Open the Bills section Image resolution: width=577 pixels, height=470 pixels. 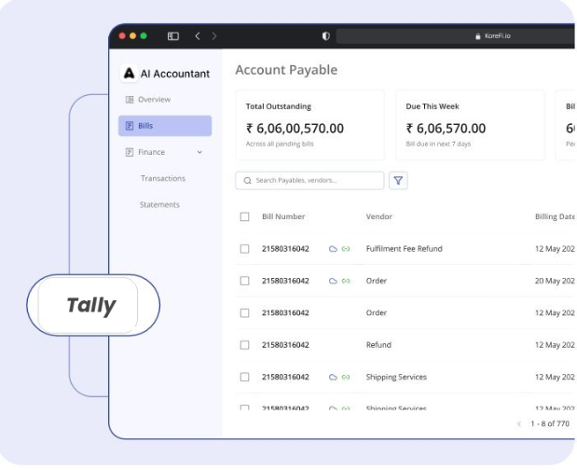[165, 126]
